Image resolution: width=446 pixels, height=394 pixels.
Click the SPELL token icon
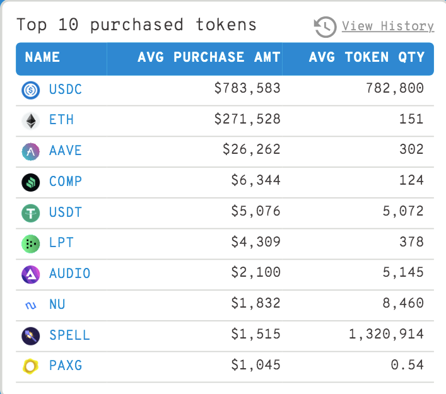pyautogui.click(x=31, y=336)
